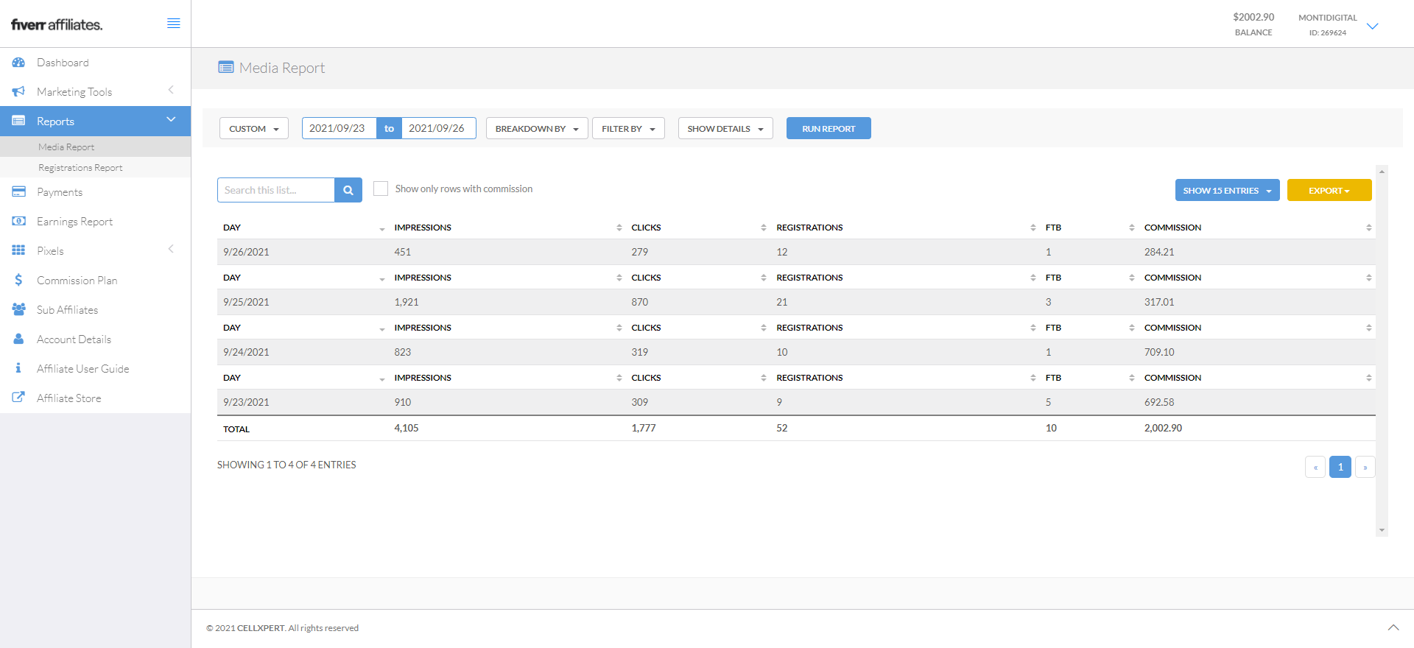The image size is (1414, 648).
Task: Open the CUSTOM date range dropdown
Action: pos(254,129)
